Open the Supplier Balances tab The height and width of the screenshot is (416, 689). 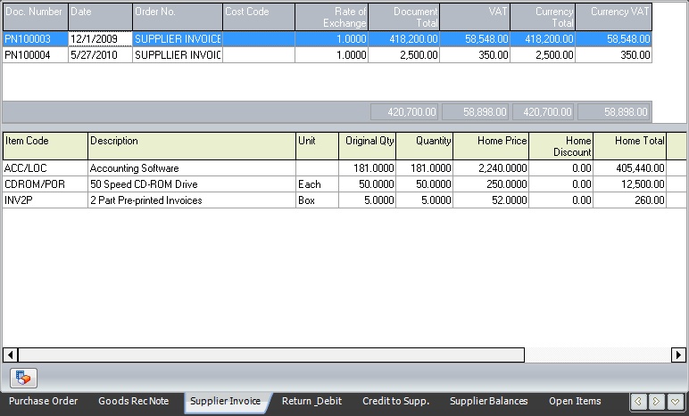[x=489, y=402]
